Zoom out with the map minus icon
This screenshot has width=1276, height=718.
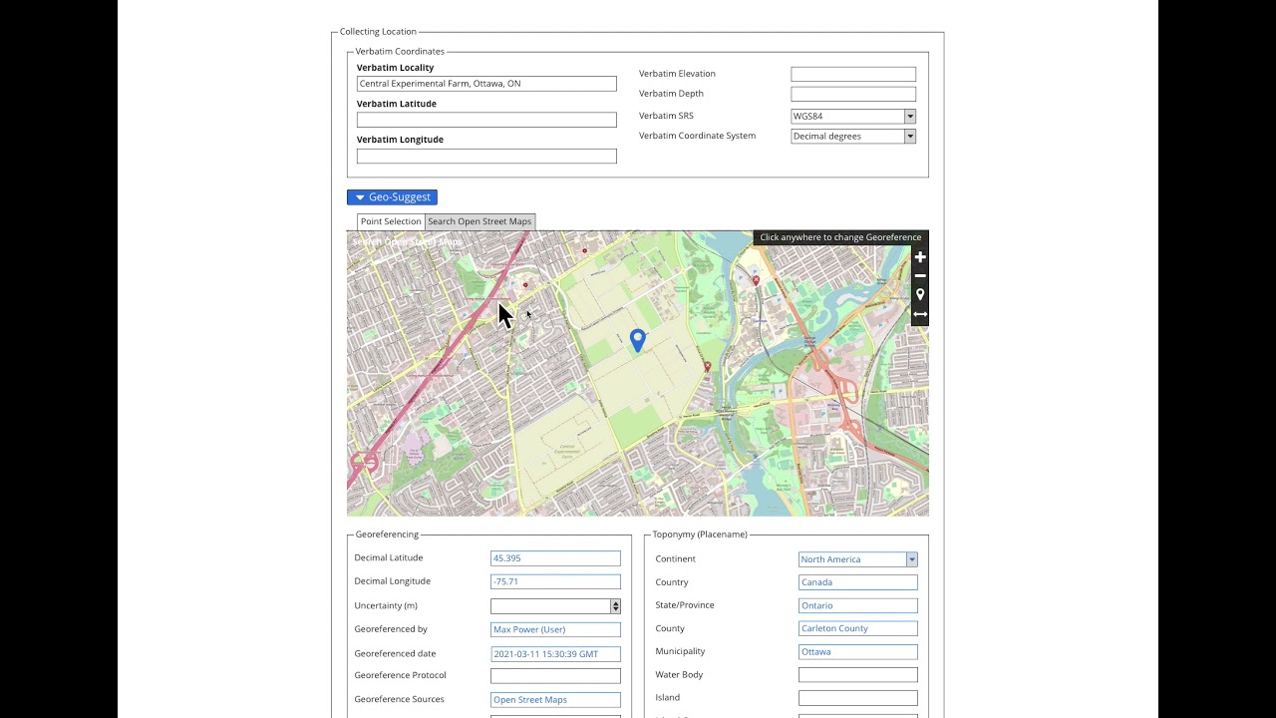(x=920, y=276)
